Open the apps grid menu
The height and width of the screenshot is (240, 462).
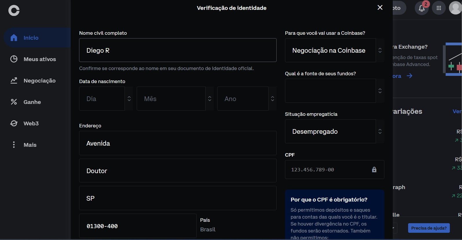click(x=439, y=8)
